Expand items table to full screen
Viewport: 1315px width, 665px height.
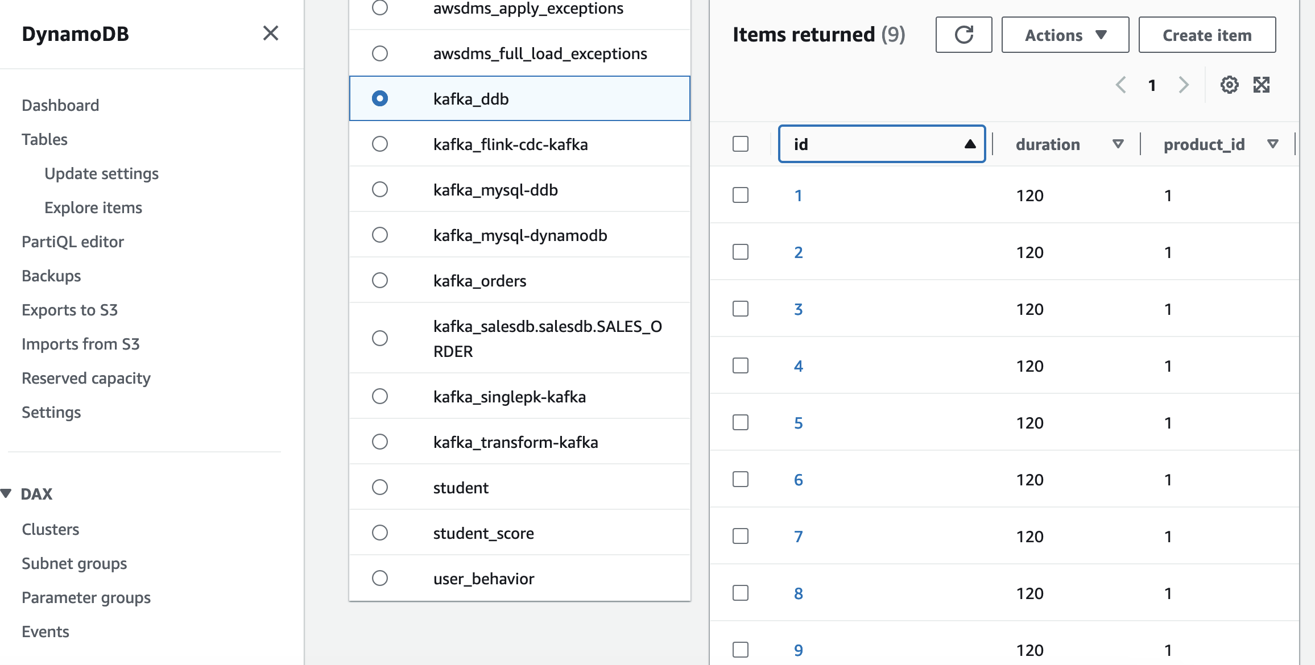[x=1262, y=85]
